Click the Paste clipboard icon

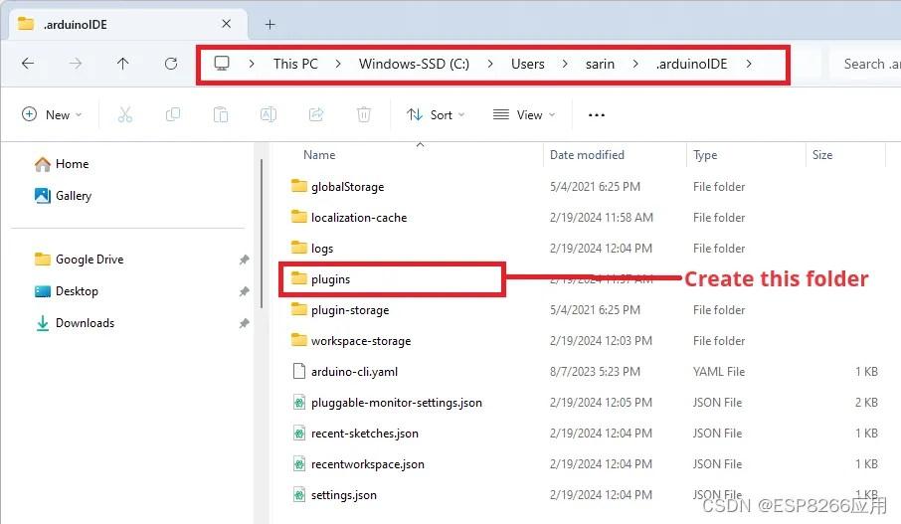point(221,115)
